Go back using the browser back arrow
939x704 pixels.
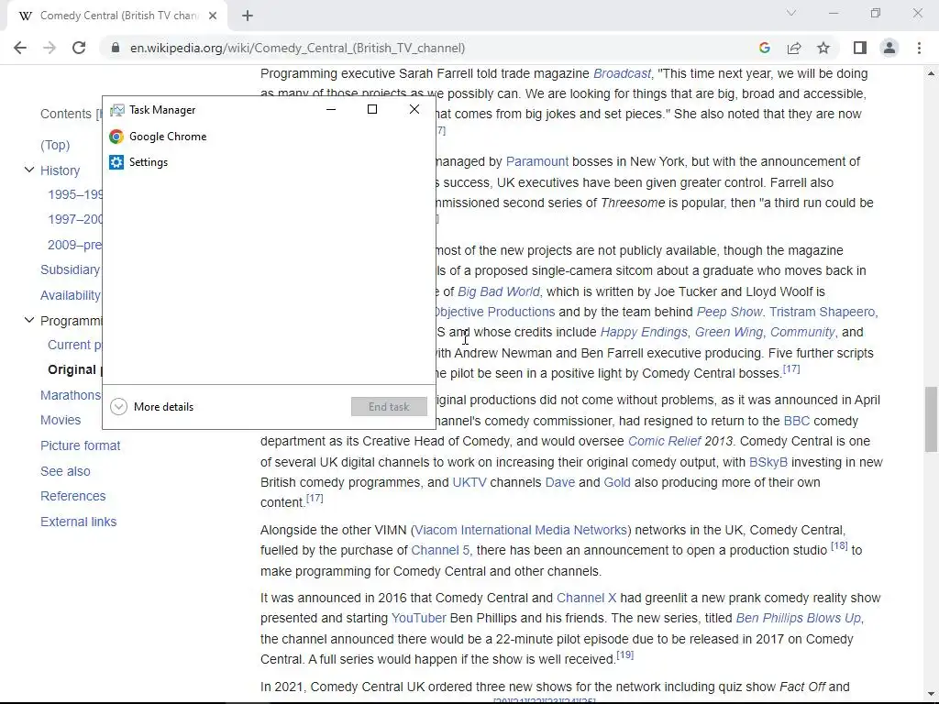(x=20, y=48)
